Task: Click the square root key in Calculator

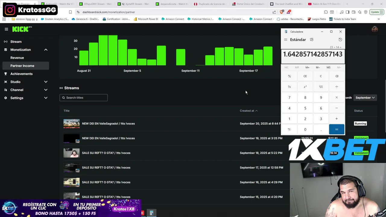Action: coord(321,87)
